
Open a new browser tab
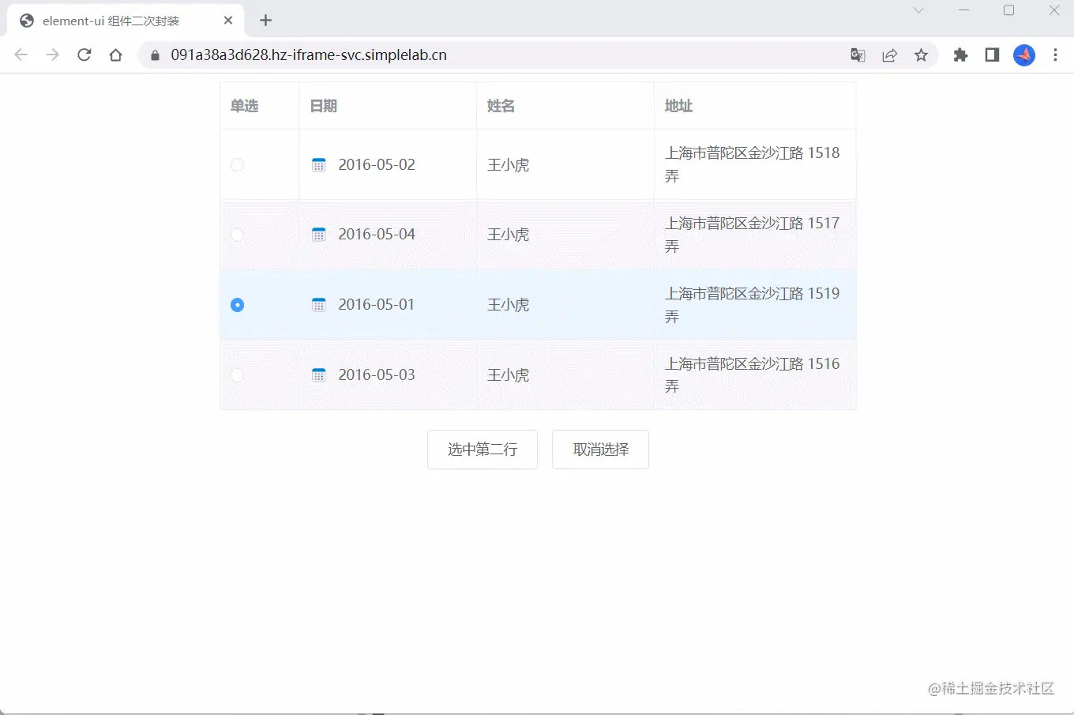coord(265,20)
